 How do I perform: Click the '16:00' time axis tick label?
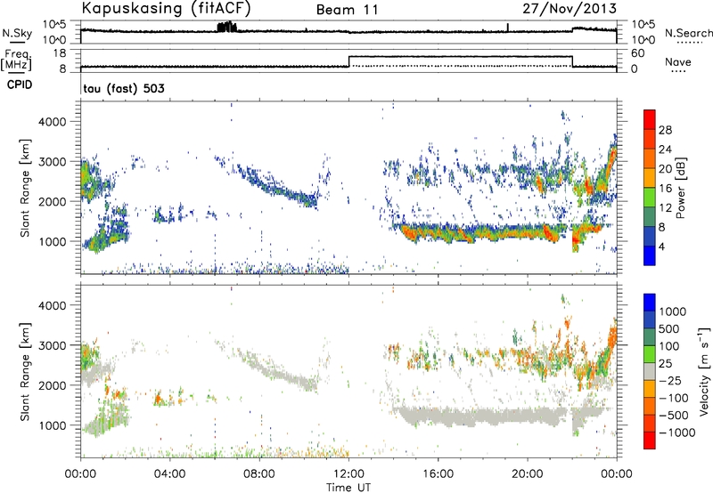click(x=438, y=474)
